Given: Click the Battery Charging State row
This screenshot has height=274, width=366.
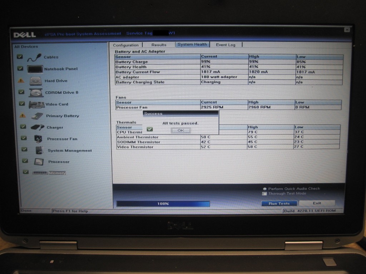Looking at the screenshot, I should (x=229, y=82).
